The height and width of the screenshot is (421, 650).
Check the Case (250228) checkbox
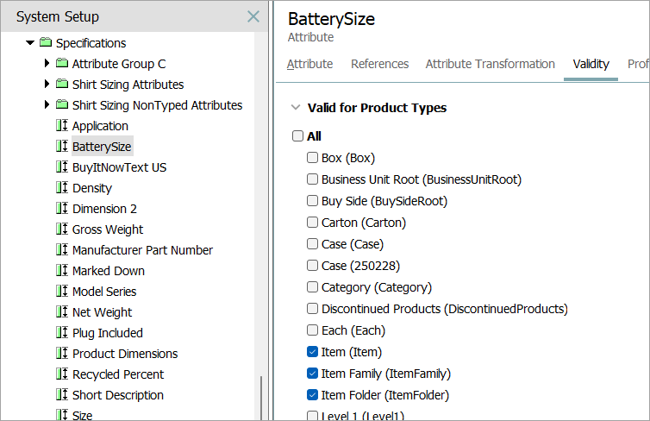(x=312, y=266)
